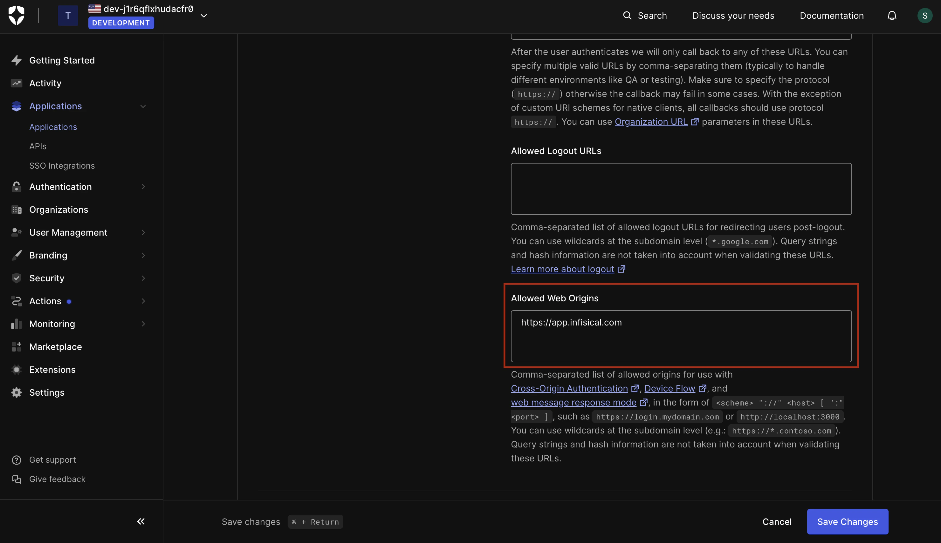Viewport: 941px width, 543px height.
Task: Expand the Actions section chevron
Action: tap(143, 301)
